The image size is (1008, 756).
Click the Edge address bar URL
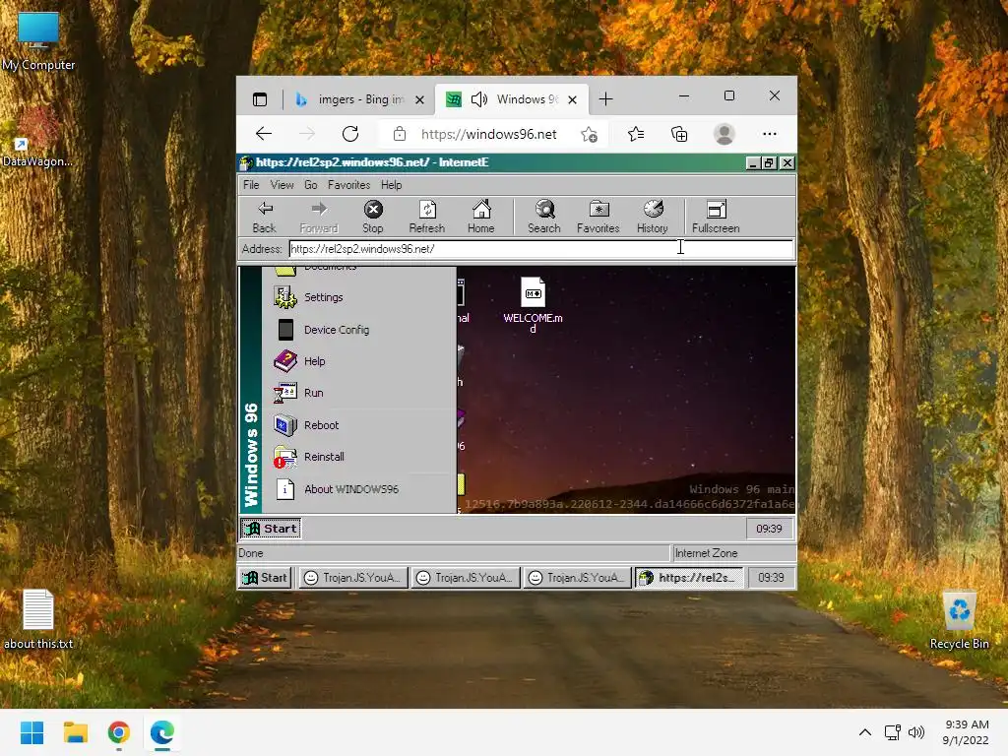[488, 134]
